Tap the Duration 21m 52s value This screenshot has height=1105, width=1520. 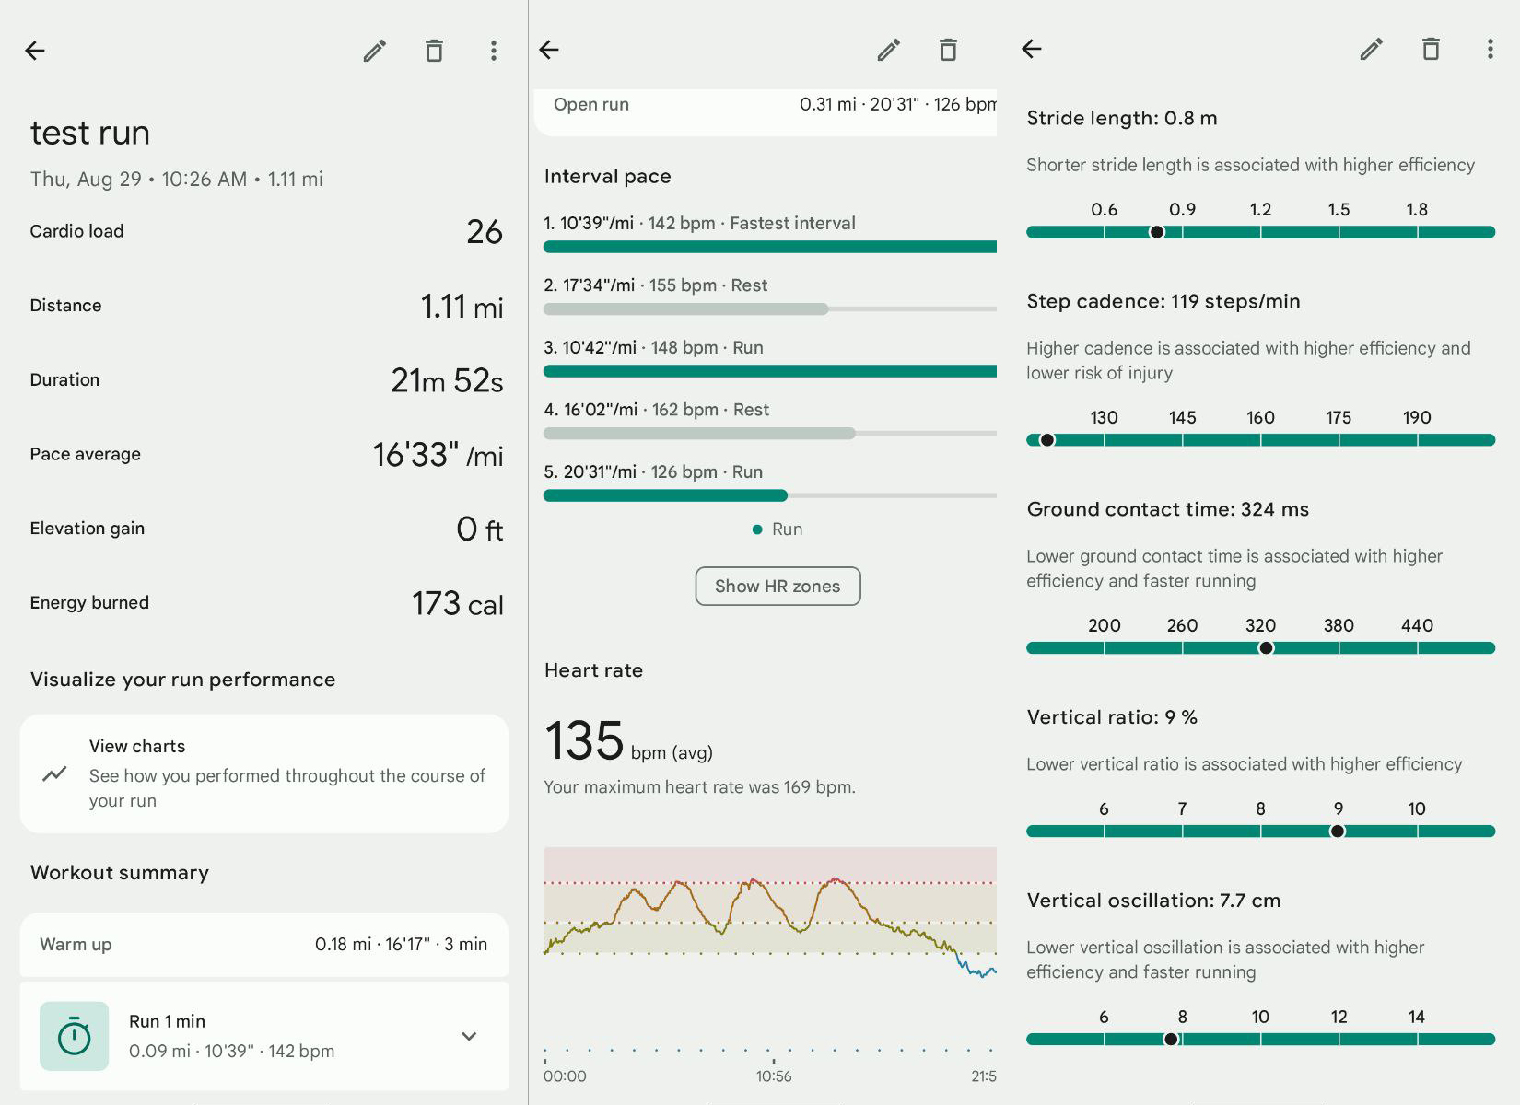point(447,380)
